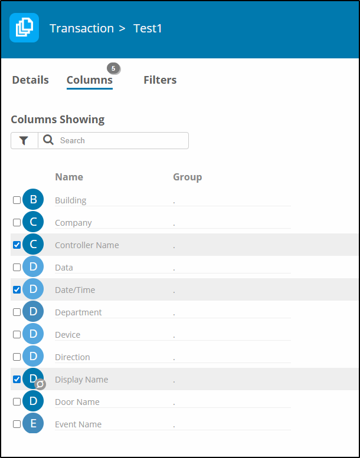Select the Columns tab
360x458 pixels.
(x=90, y=80)
